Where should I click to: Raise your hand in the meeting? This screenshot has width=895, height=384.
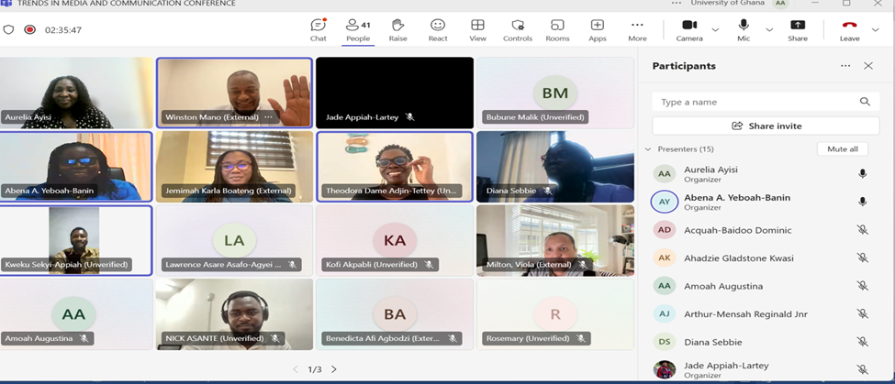397,29
